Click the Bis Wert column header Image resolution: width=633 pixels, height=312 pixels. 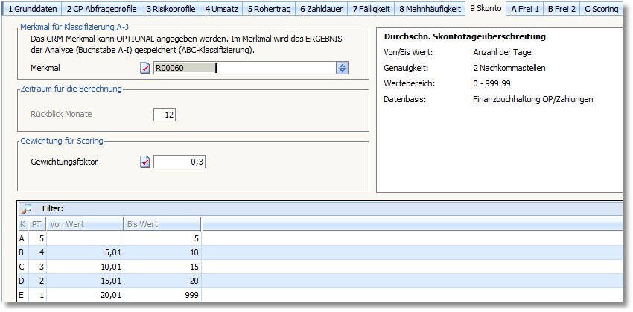point(164,223)
